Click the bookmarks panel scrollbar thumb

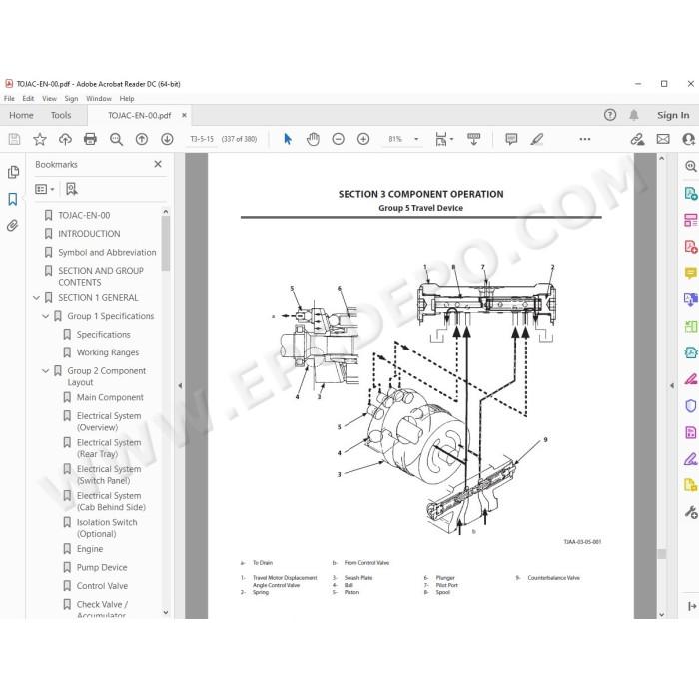(166, 244)
